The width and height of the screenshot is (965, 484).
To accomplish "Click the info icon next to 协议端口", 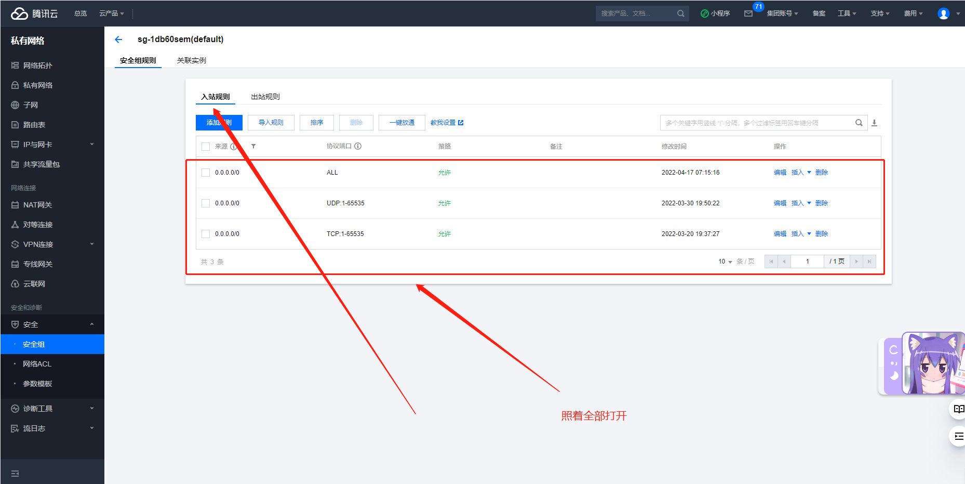I will pos(358,146).
